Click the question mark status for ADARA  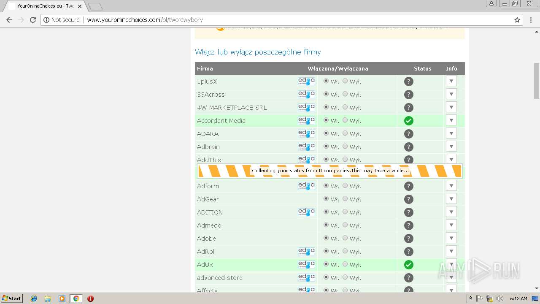408,134
